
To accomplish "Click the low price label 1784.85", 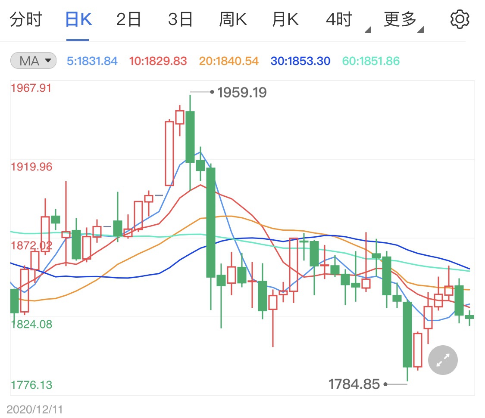I will pyautogui.click(x=354, y=384).
